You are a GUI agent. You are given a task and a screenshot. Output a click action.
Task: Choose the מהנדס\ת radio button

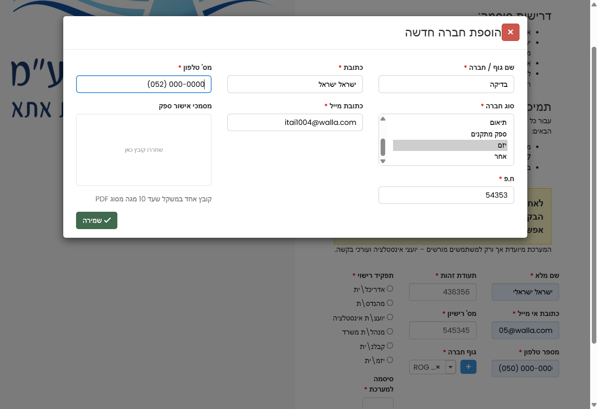390,303
